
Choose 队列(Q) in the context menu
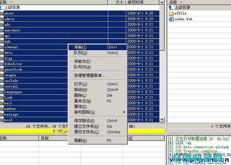pyautogui.click(x=97, y=53)
